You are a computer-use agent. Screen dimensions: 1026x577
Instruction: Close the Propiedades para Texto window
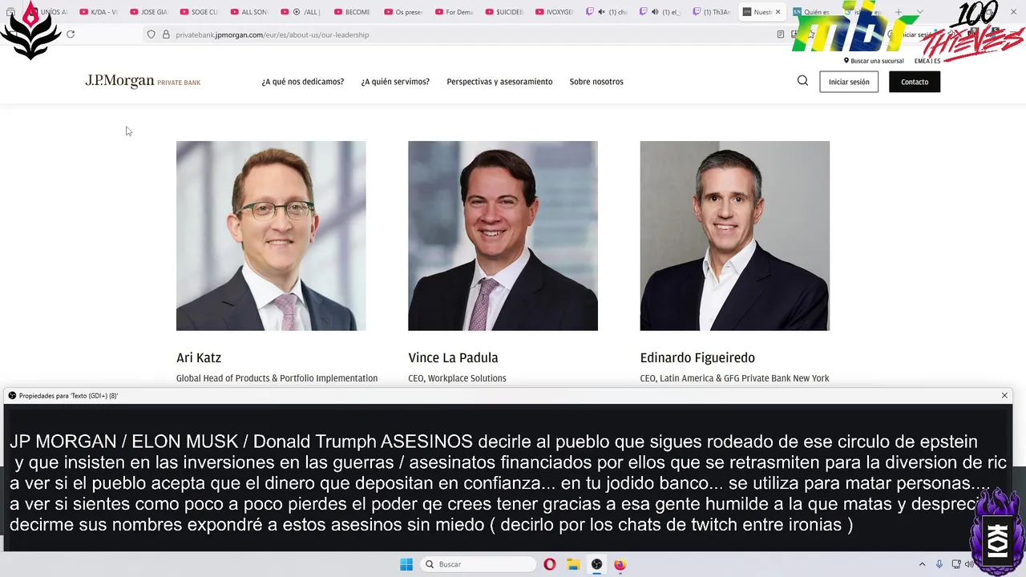1004,396
